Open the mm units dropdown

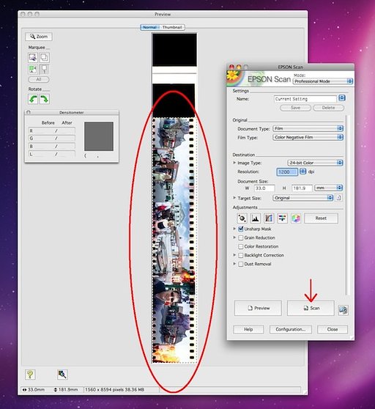[x=328, y=188]
